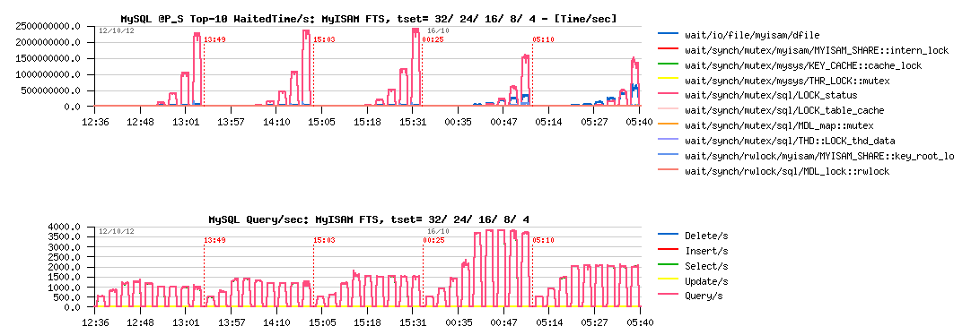971x335 pixels.
Task: Click the 13:49 marker in the top chart
Action: click(214, 39)
